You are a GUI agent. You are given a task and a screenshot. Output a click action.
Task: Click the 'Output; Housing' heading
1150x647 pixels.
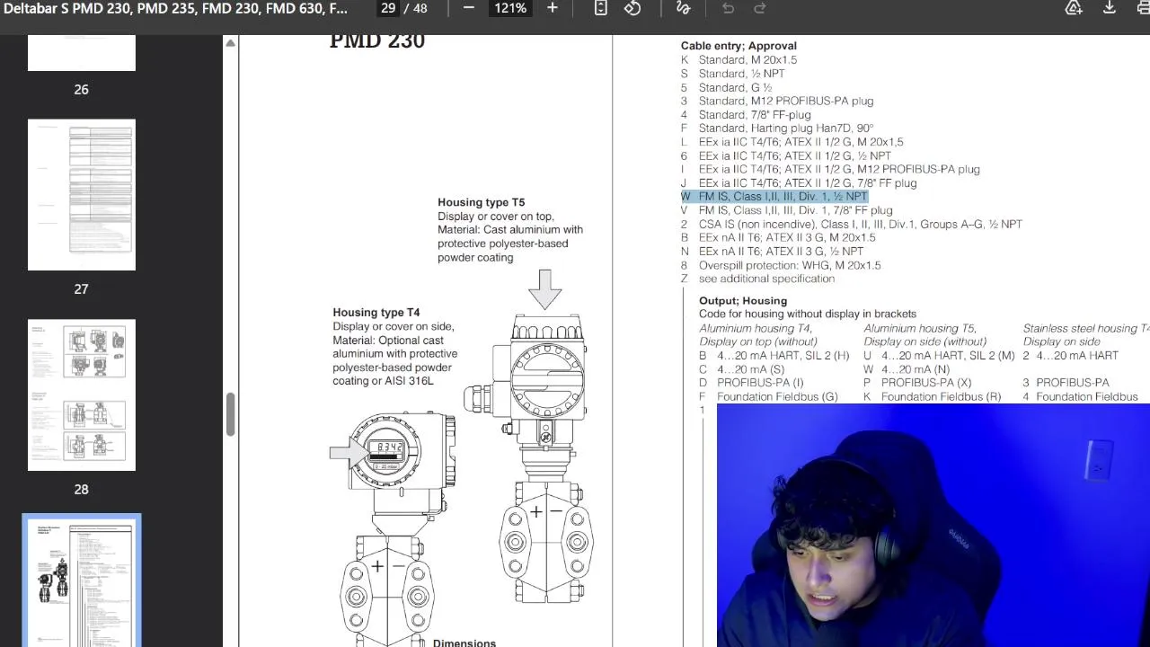point(743,301)
